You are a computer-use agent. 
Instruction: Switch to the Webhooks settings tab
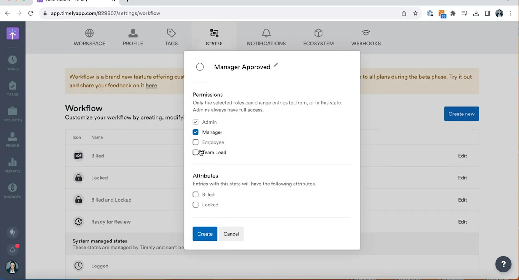(366, 37)
